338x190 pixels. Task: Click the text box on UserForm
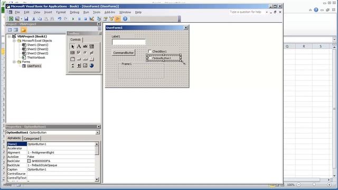tap(129, 42)
